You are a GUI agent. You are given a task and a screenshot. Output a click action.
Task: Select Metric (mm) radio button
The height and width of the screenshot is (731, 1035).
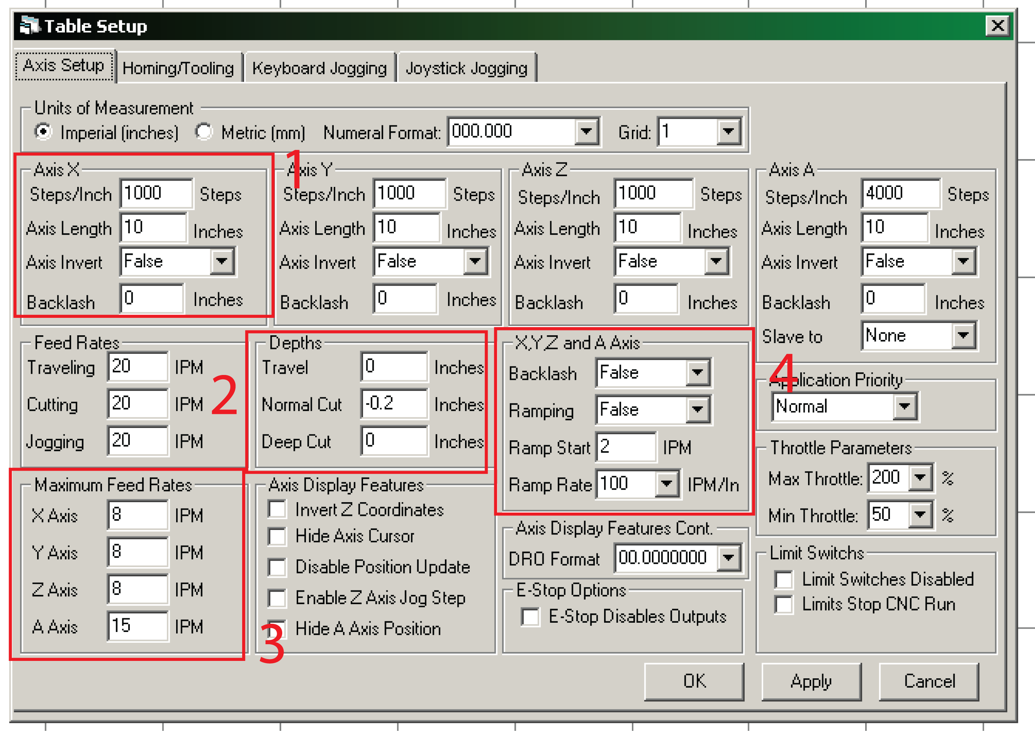point(204,132)
